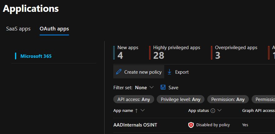Click the Create new policy label
Screen dimensions: 275x134
143,72
